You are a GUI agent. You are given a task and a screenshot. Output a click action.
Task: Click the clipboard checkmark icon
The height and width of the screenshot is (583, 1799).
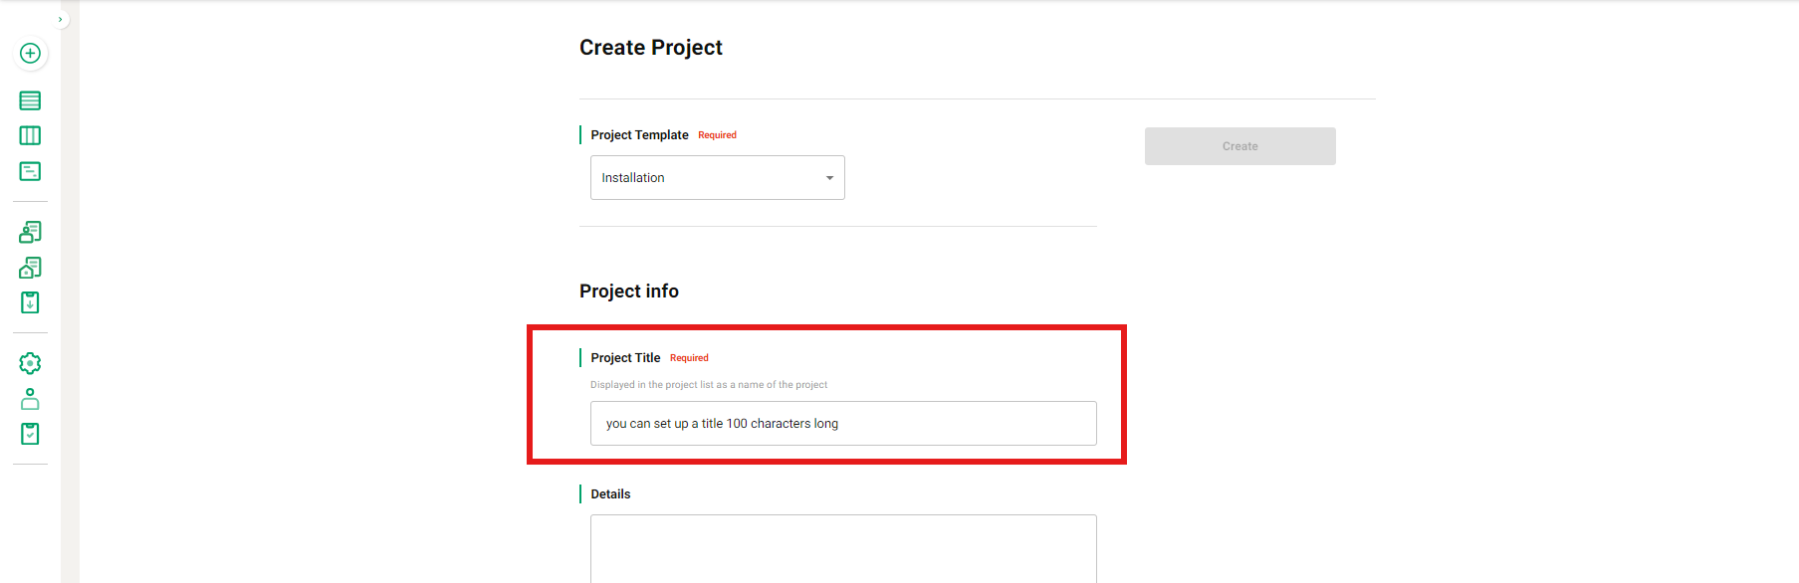(30, 434)
